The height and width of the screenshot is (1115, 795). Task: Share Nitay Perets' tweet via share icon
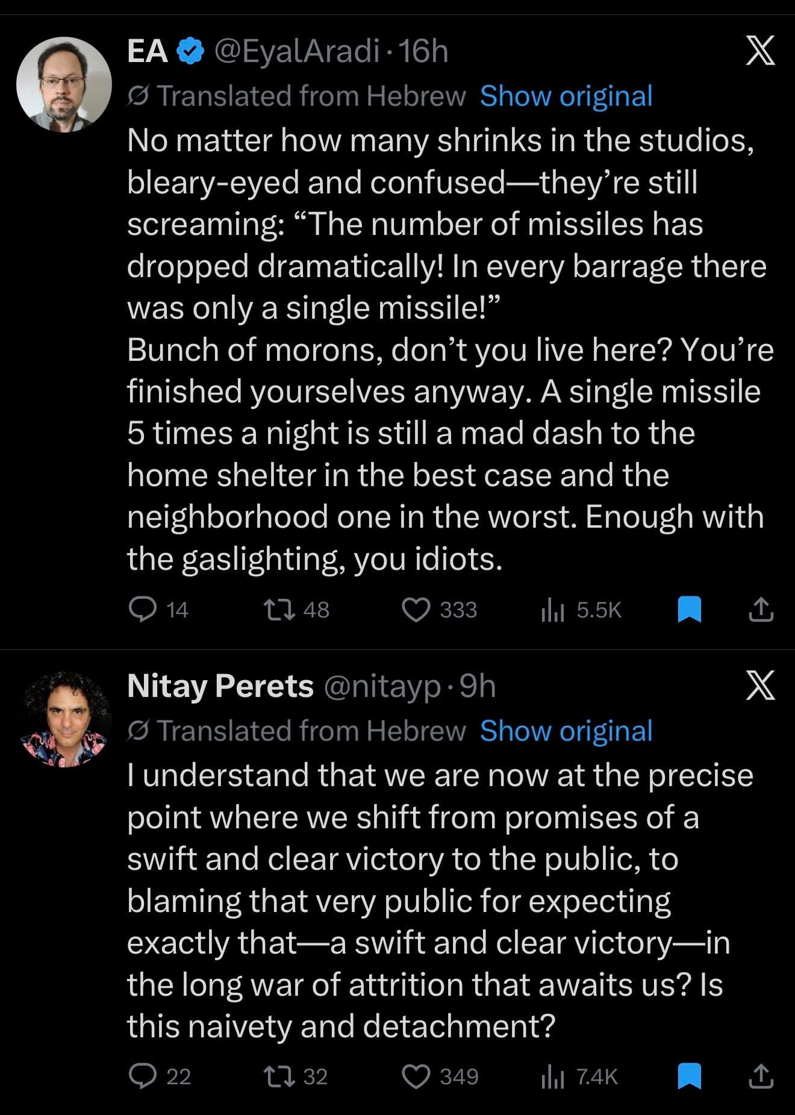click(x=760, y=1076)
